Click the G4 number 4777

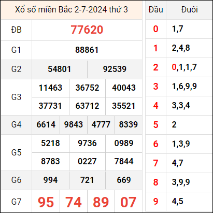click(101, 124)
